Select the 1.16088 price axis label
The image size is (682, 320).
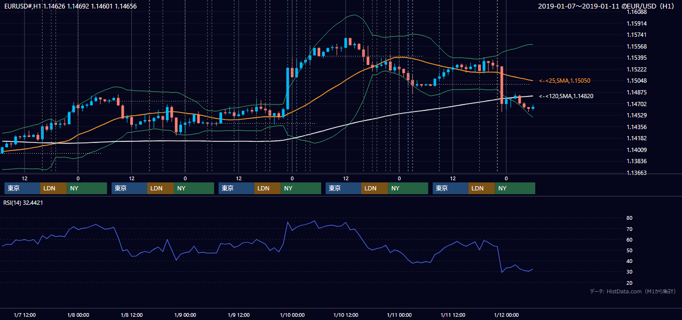click(637, 12)
